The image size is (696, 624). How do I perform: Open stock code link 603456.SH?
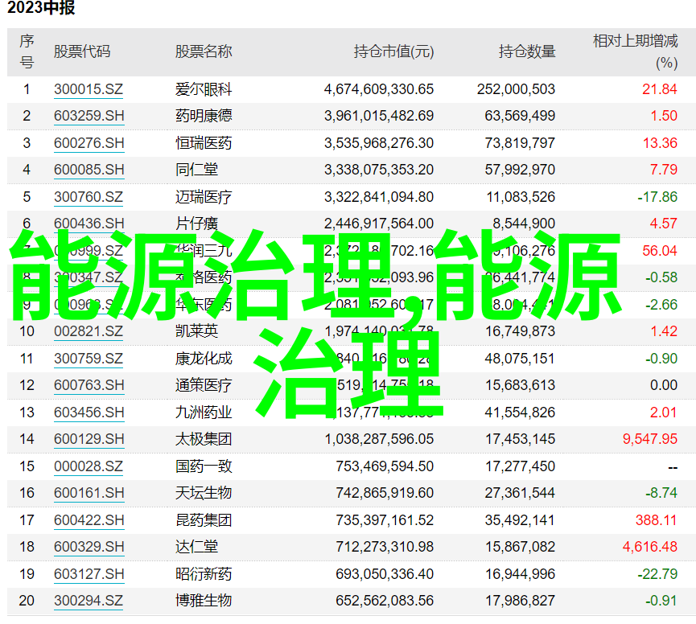89,413
